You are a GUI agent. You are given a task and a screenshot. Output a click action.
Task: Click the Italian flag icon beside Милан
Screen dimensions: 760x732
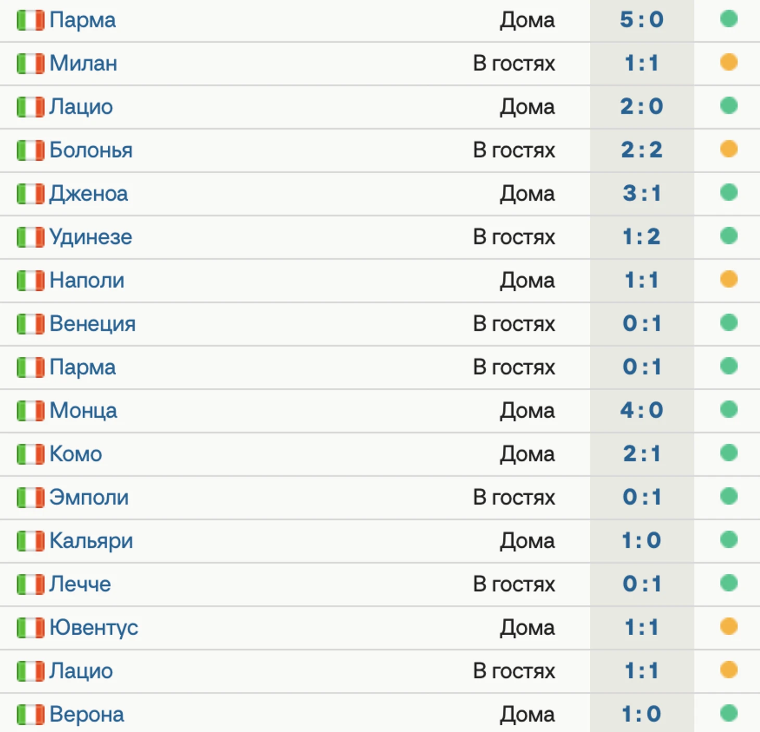tap(30, 63)
